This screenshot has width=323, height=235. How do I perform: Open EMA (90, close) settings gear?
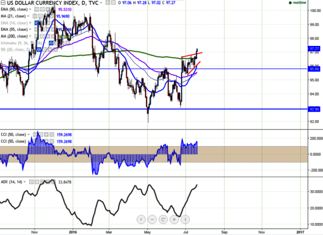[x=42, y=9]
